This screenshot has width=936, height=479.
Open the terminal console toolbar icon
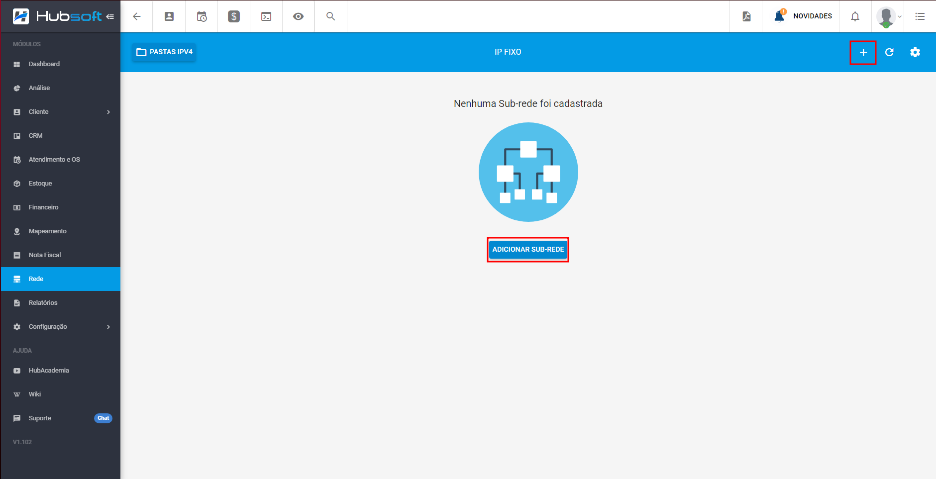266,16
